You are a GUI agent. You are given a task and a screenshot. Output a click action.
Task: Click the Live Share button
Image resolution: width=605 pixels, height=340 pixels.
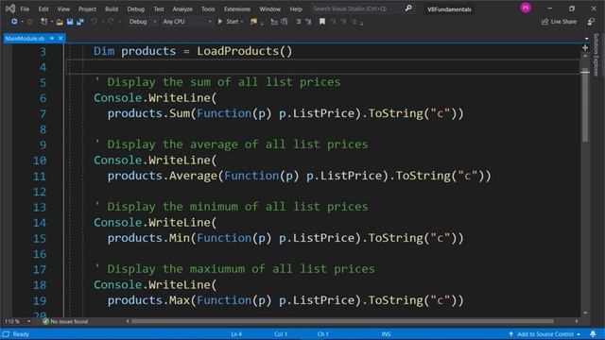coord(559,22)
